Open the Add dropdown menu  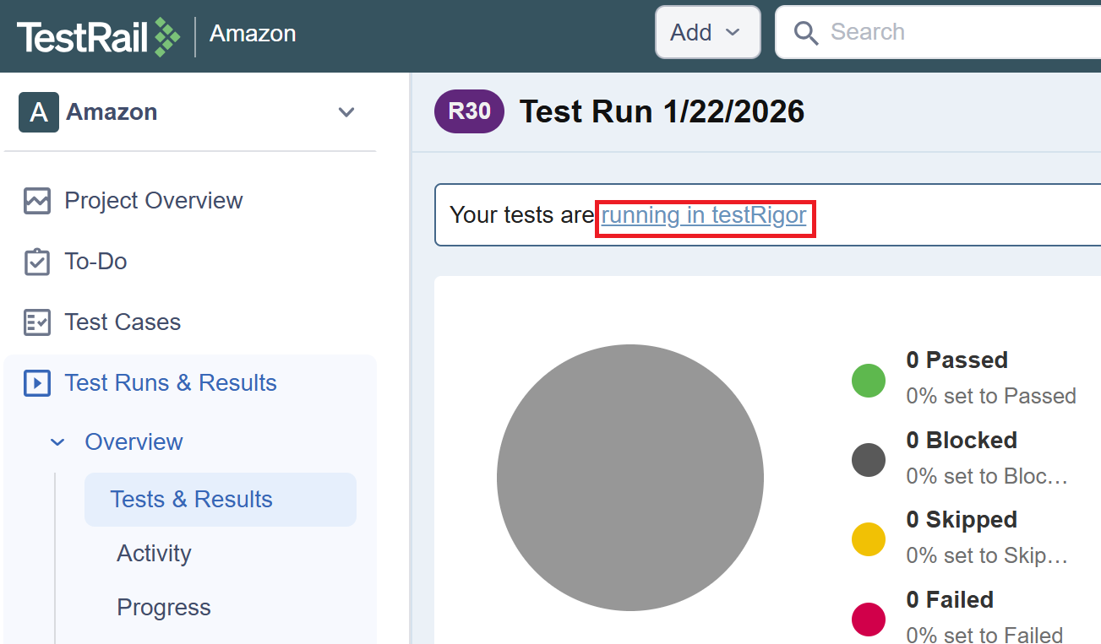[707, 33]
